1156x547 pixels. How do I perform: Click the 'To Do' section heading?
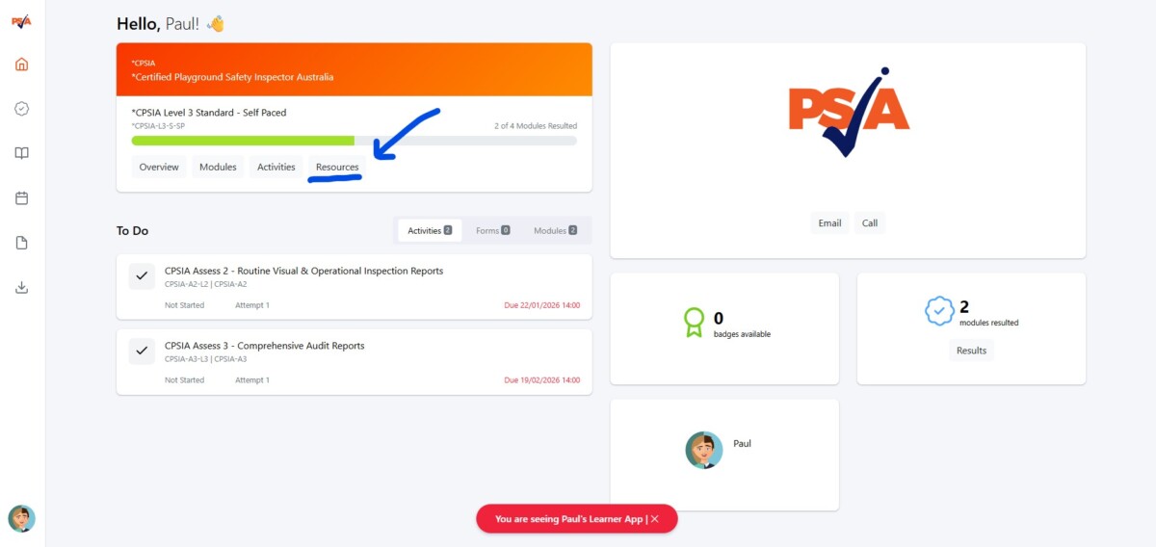[x=132, y=230]
